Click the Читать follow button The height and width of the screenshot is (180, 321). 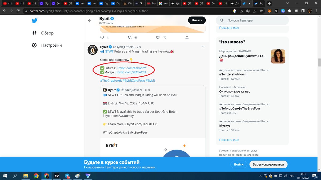point(197,20)
